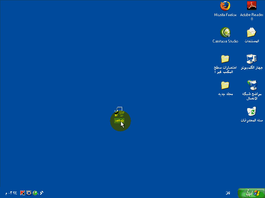The height and width of the screenshot is (198, 265).
Task: Select the Recycle Bin (سلة المحذوفات)
Action: tap(252, 111)
